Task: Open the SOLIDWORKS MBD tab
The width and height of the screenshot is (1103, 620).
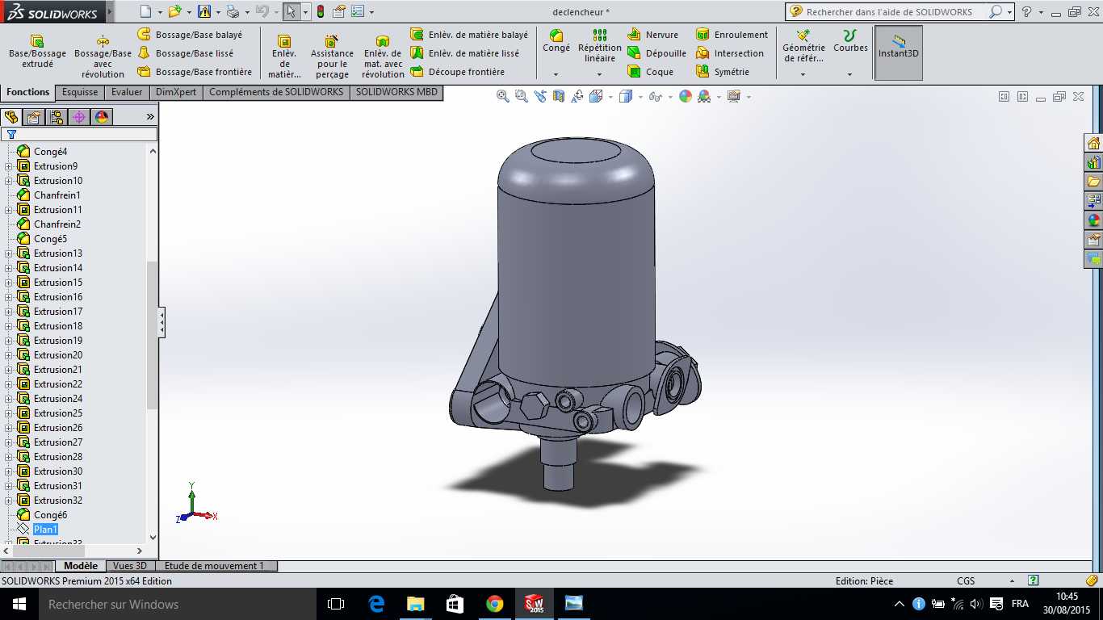Action: pyautogui.click(x=396, y=92)
